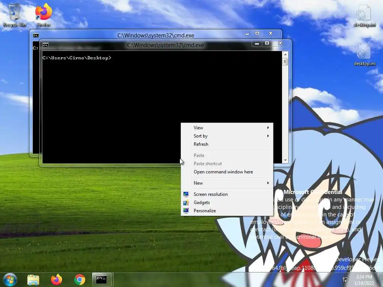Image resolution: width=383 pixels, height=287 pixels.
Task: Minimize the back cmd.exe window
Action: [247, 34]
